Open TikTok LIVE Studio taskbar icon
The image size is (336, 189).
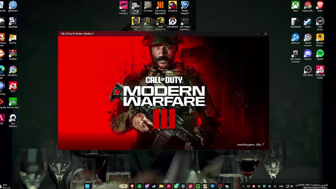click(x=190, y=186)
